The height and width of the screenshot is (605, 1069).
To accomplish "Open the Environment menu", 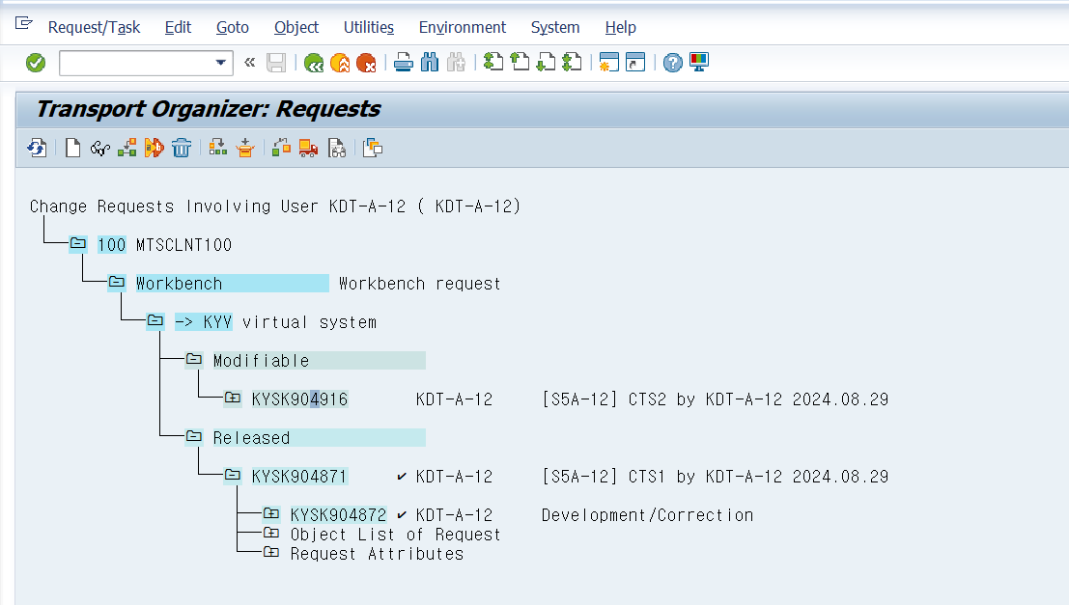I will (x=463, y=27).
